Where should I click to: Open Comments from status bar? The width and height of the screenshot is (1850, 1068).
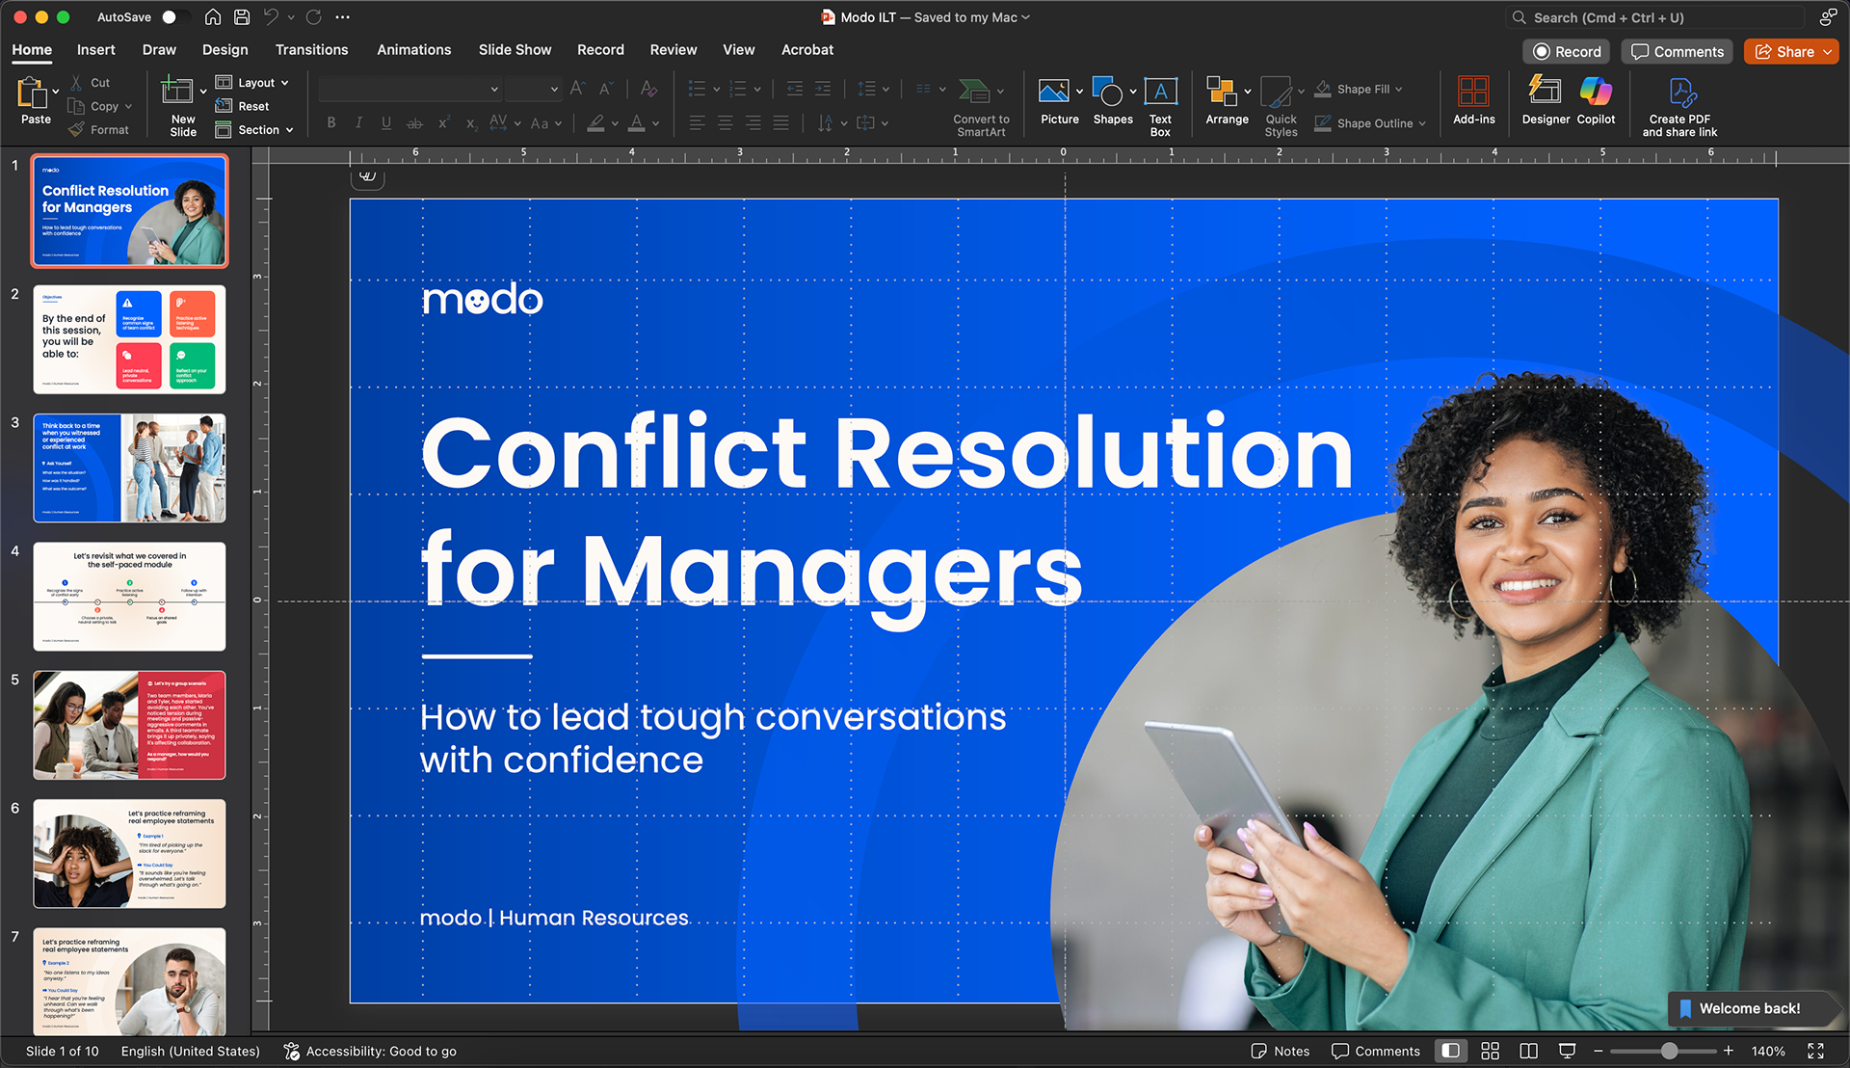(x=1375, y=1051)
